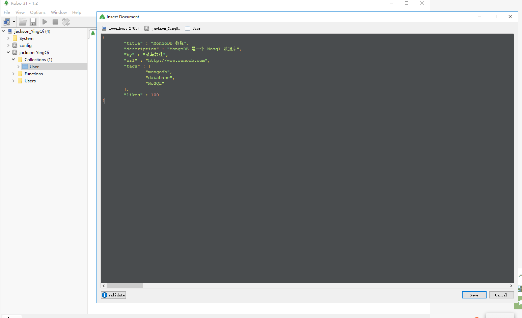Click the horizontal scrollbar right arrow
The width and height of the screenshot is (522, 318).
pyautogui.click(x=511, y=286)
